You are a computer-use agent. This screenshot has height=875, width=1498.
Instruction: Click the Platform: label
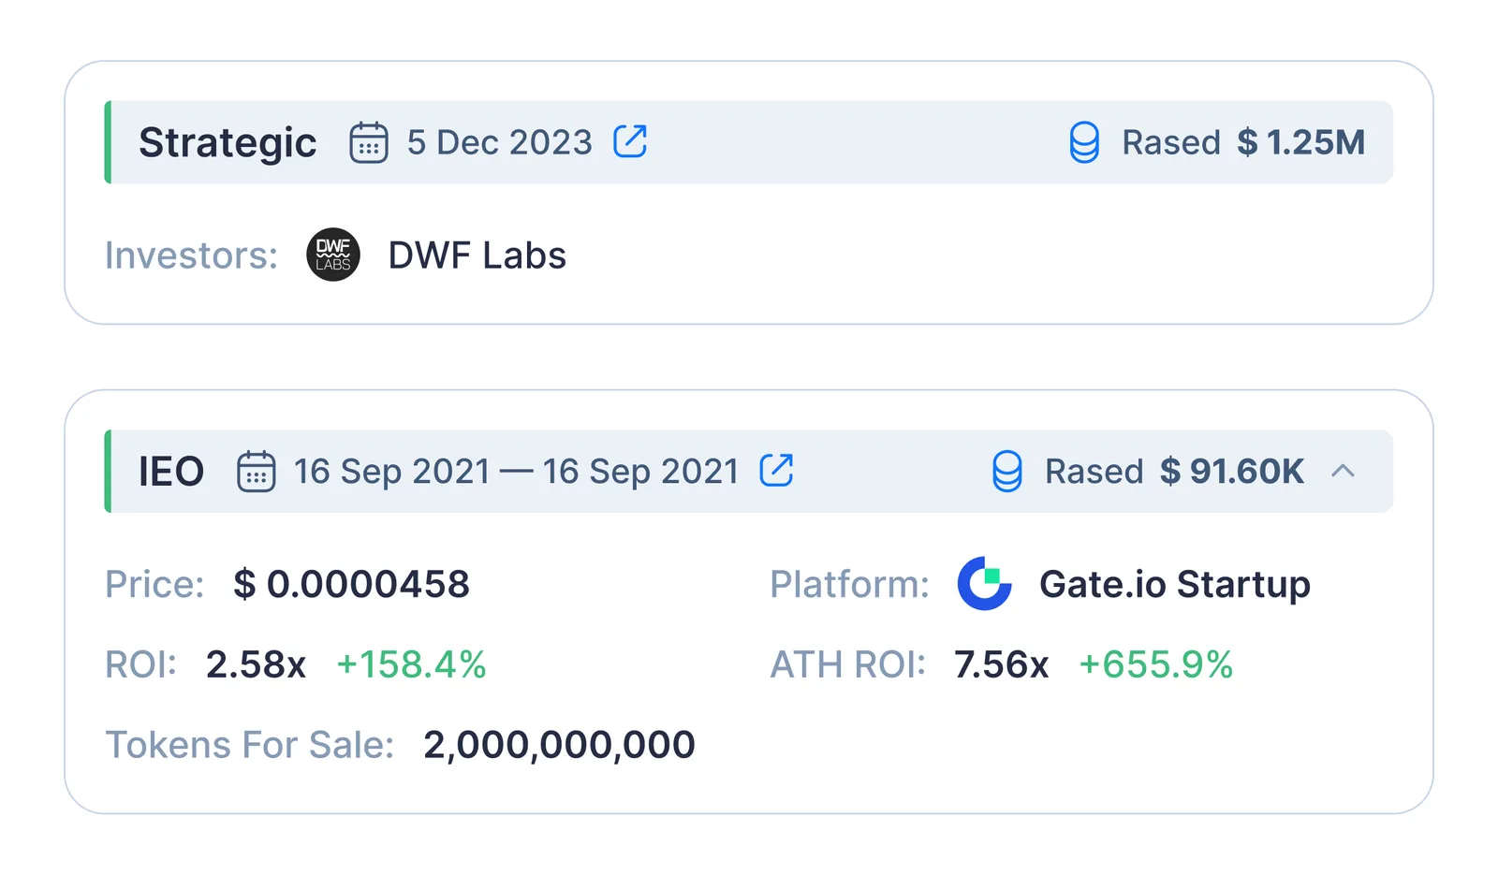click(x=849, y=584)
